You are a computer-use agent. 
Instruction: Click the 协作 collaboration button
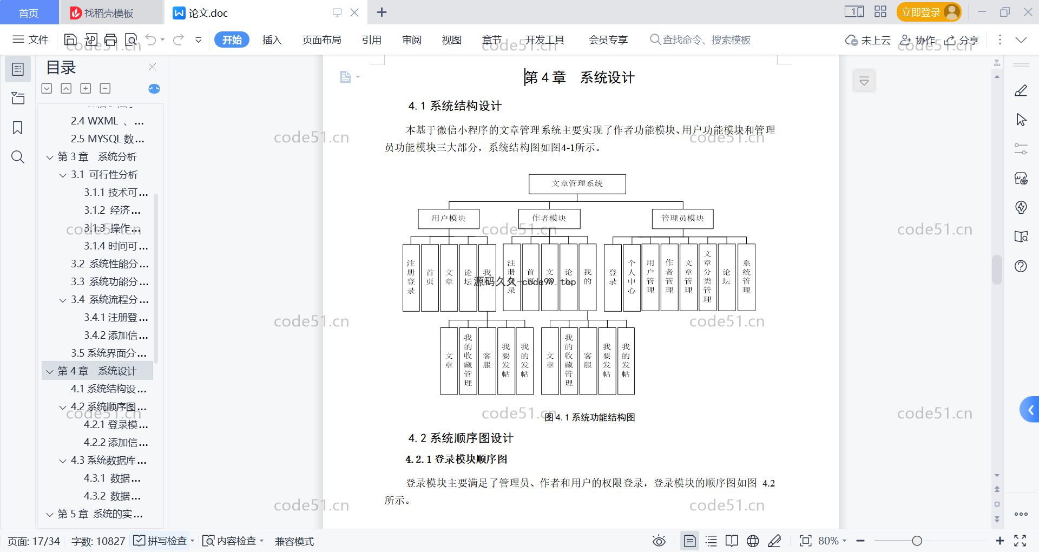(917, 40)
